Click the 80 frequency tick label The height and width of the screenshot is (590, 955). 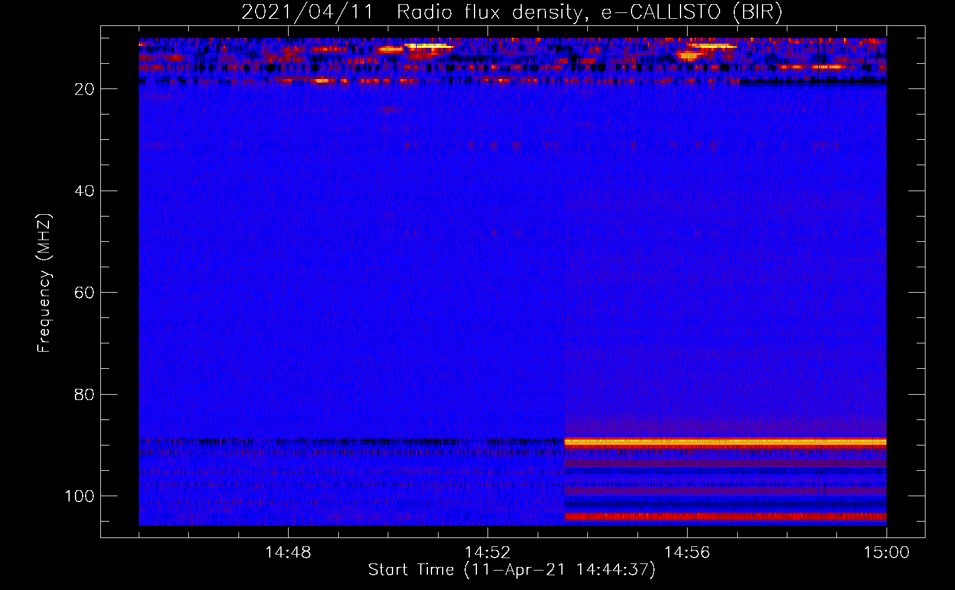coord(84,394)
